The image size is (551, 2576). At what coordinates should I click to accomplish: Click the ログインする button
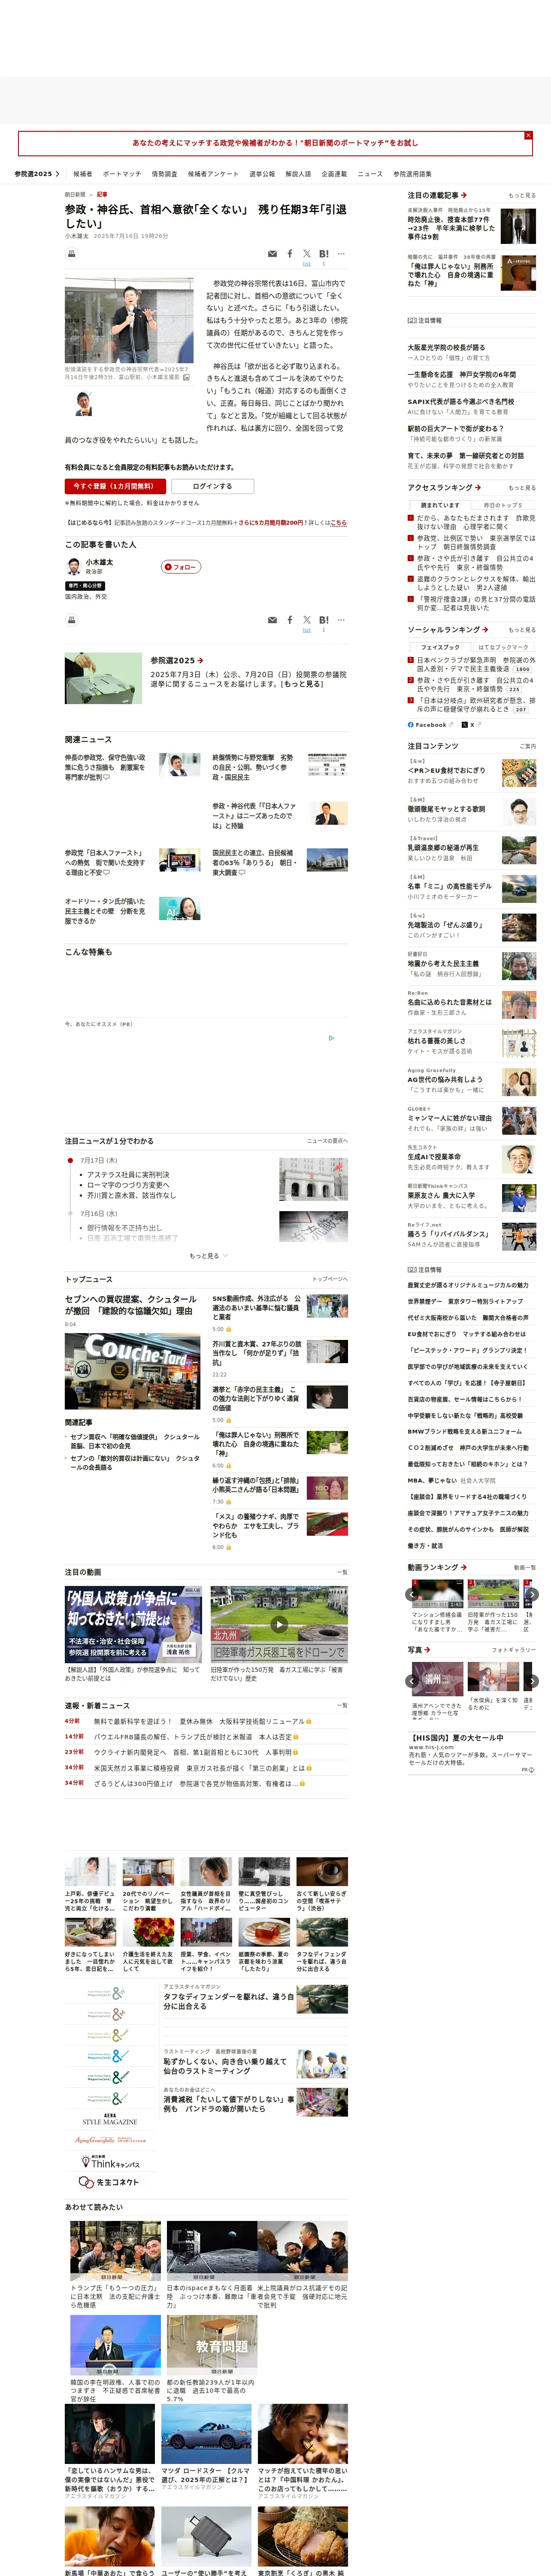coord(212,486)
